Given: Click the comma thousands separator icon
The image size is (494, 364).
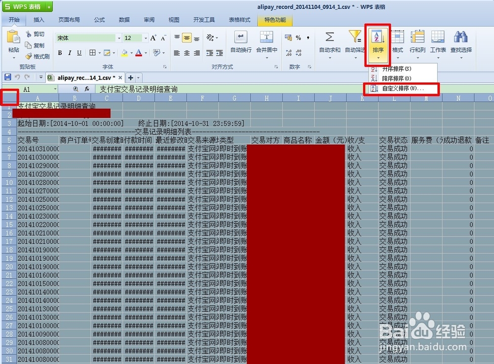Looking at the screenshot, I should pyautogui.click(x=308, y=38).
